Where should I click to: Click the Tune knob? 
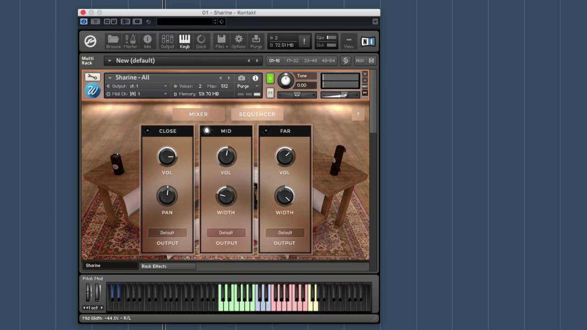285,81
